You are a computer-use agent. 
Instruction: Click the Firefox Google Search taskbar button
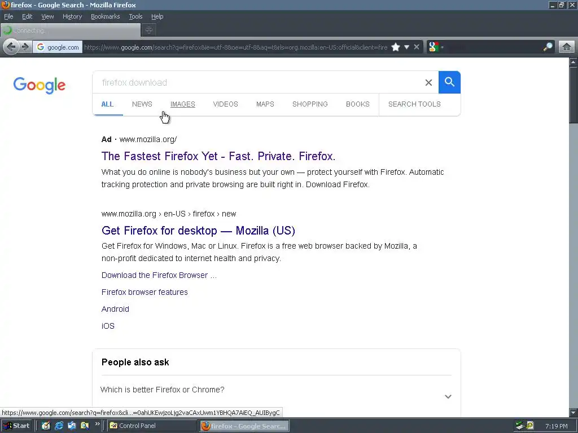245,426
